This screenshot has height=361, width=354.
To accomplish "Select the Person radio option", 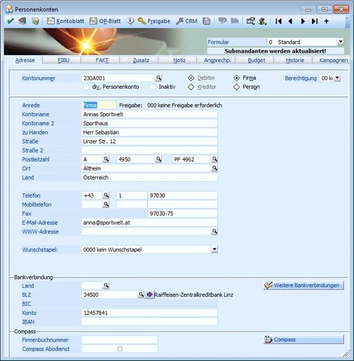I will (237, 87).
